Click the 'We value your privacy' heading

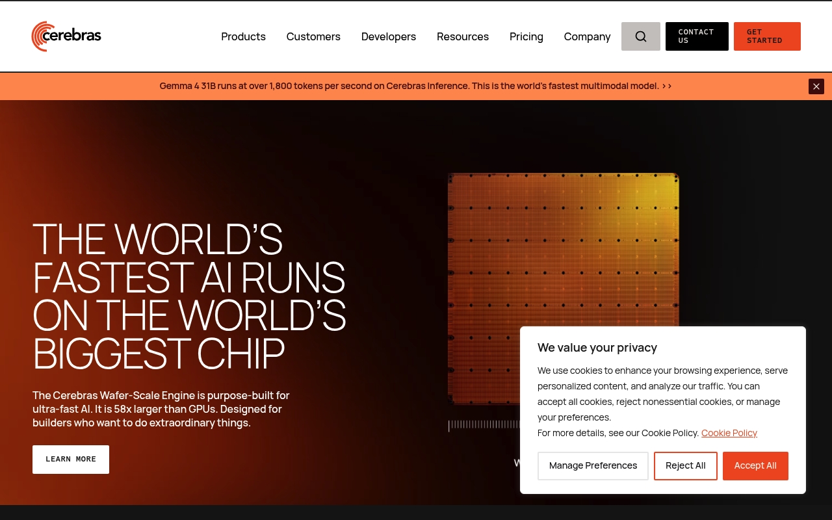(x=597, y=348)
